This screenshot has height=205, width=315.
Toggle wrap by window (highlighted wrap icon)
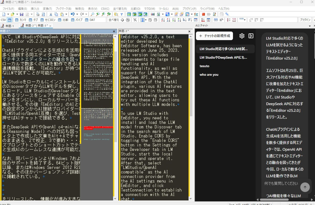point(140,14)
